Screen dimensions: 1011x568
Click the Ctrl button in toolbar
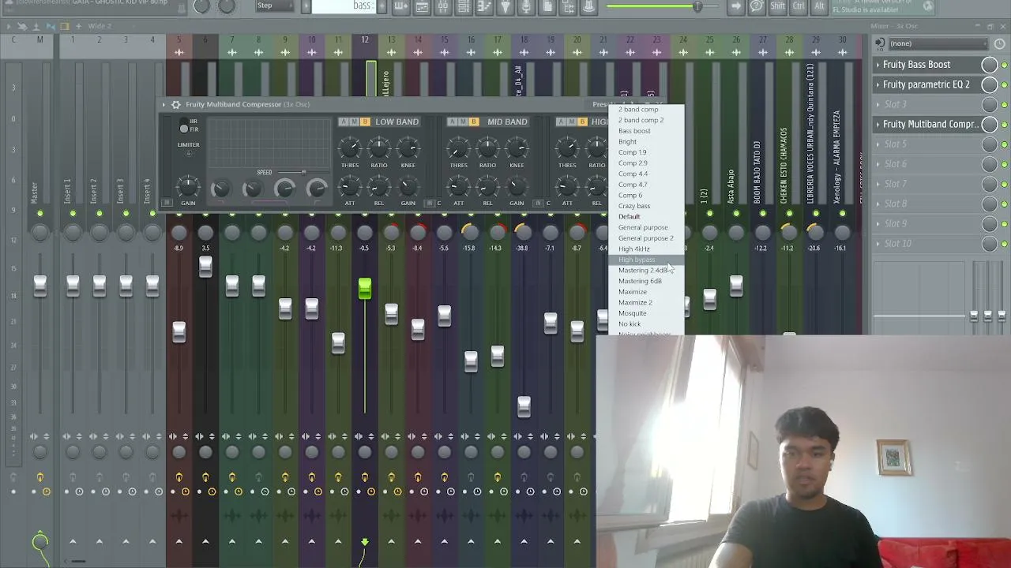pyautogui.click(x=799, y=6)
